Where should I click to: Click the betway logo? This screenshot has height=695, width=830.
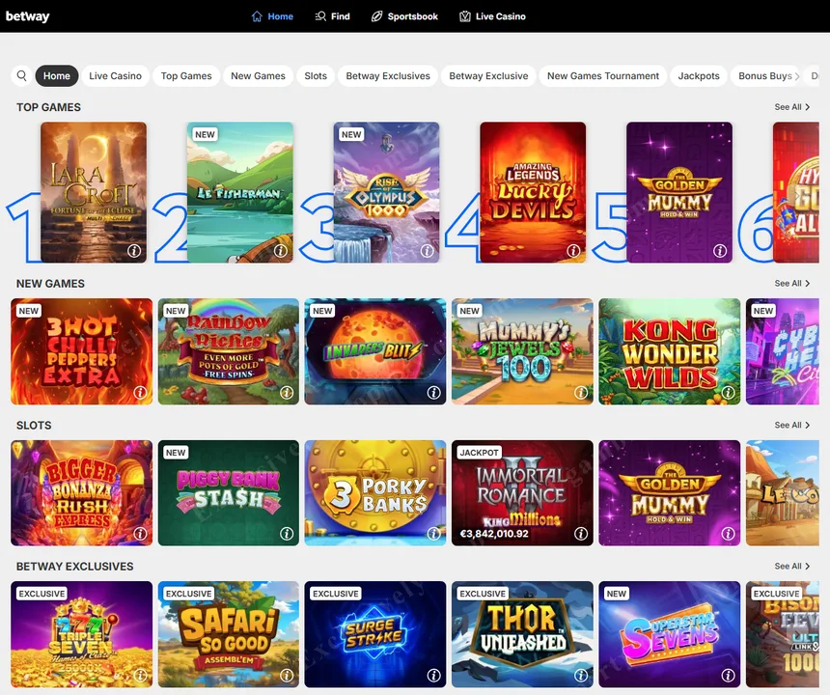click(x=28, y=15)
